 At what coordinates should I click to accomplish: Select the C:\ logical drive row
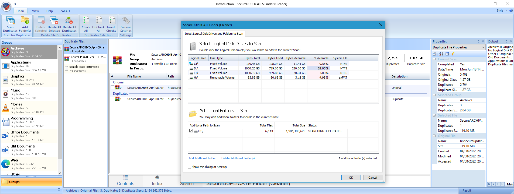point(283,64)
